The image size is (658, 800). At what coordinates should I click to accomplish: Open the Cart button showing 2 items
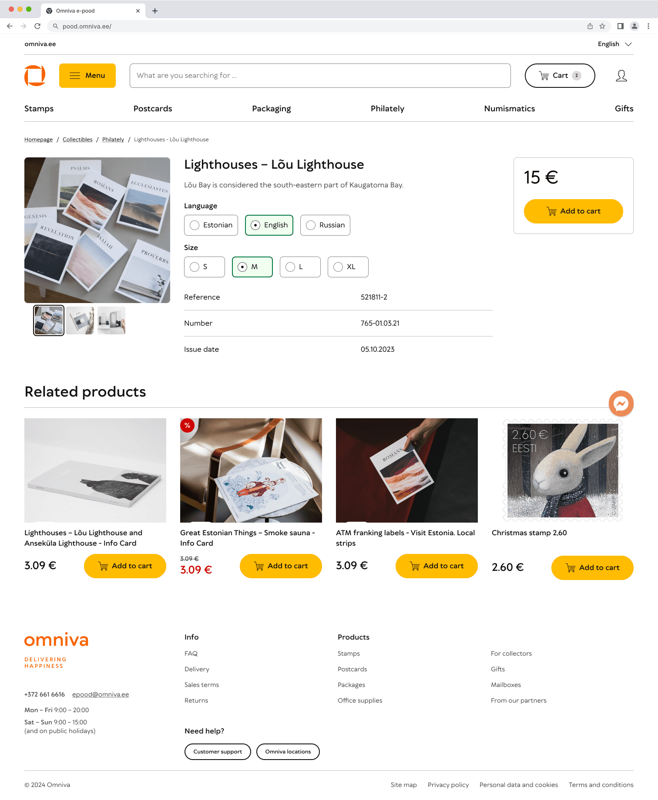(560, 76)
